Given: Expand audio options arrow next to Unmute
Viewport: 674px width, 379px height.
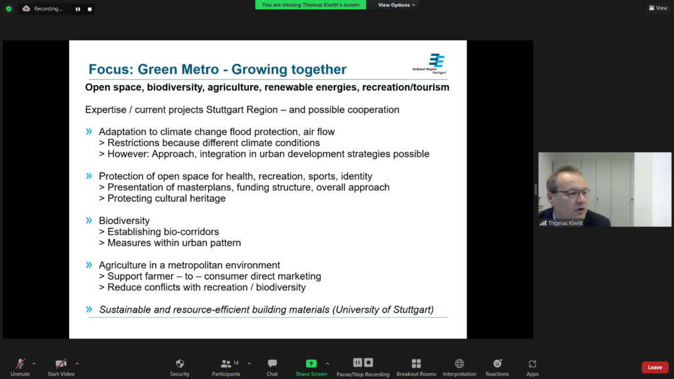Looking at the screenshot, I should point(34,363).
